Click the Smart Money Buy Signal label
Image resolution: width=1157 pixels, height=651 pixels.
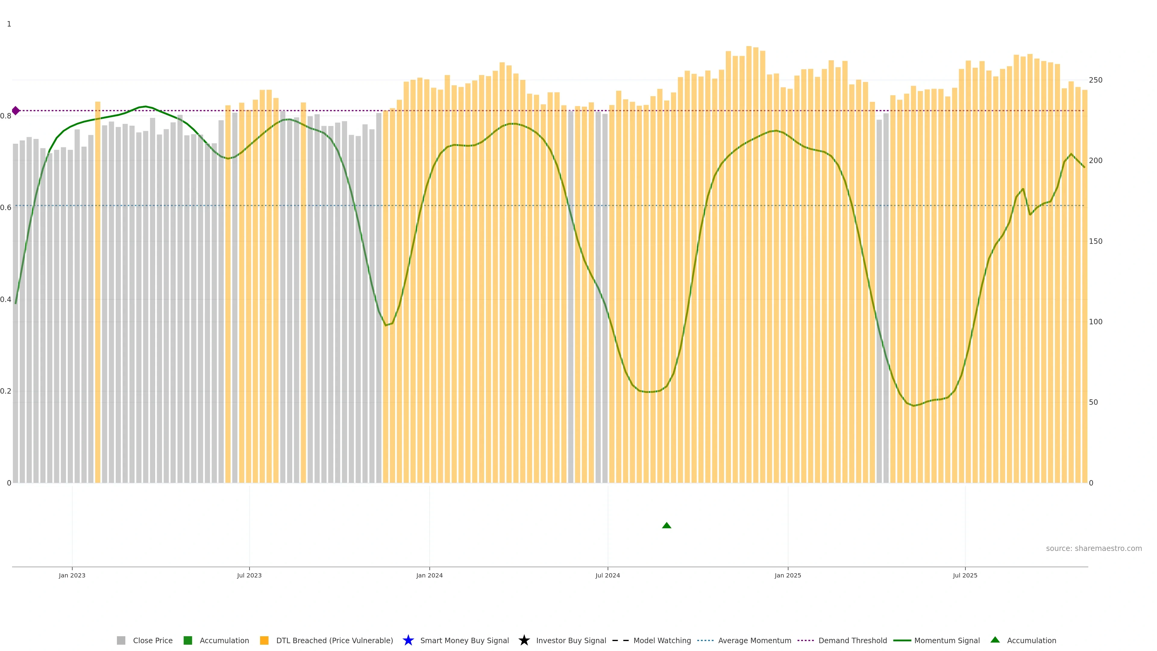464,641
